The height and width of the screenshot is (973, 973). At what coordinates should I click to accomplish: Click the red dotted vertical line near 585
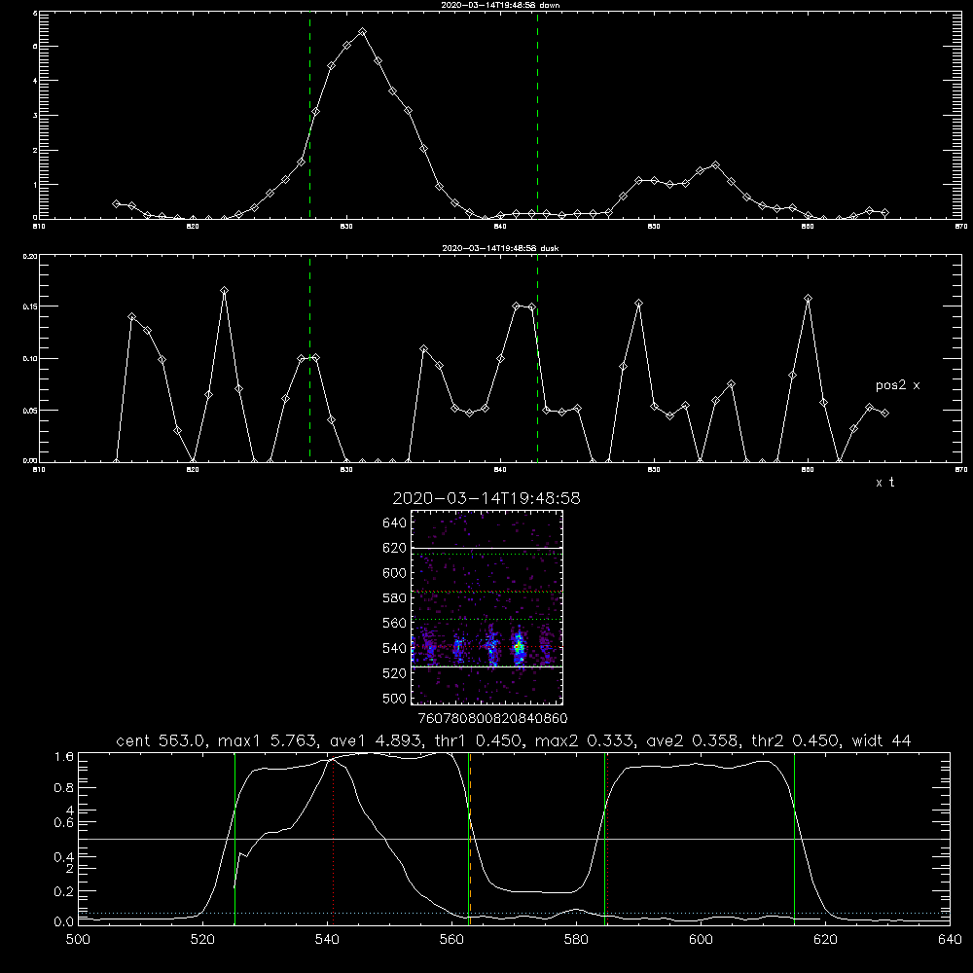pos(607,839)
